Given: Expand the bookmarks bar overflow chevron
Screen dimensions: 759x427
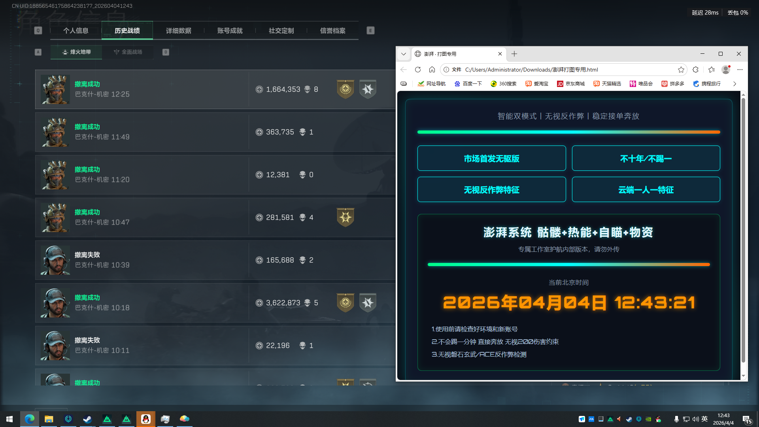Looking at the screenshot, I should pos(734,84).
